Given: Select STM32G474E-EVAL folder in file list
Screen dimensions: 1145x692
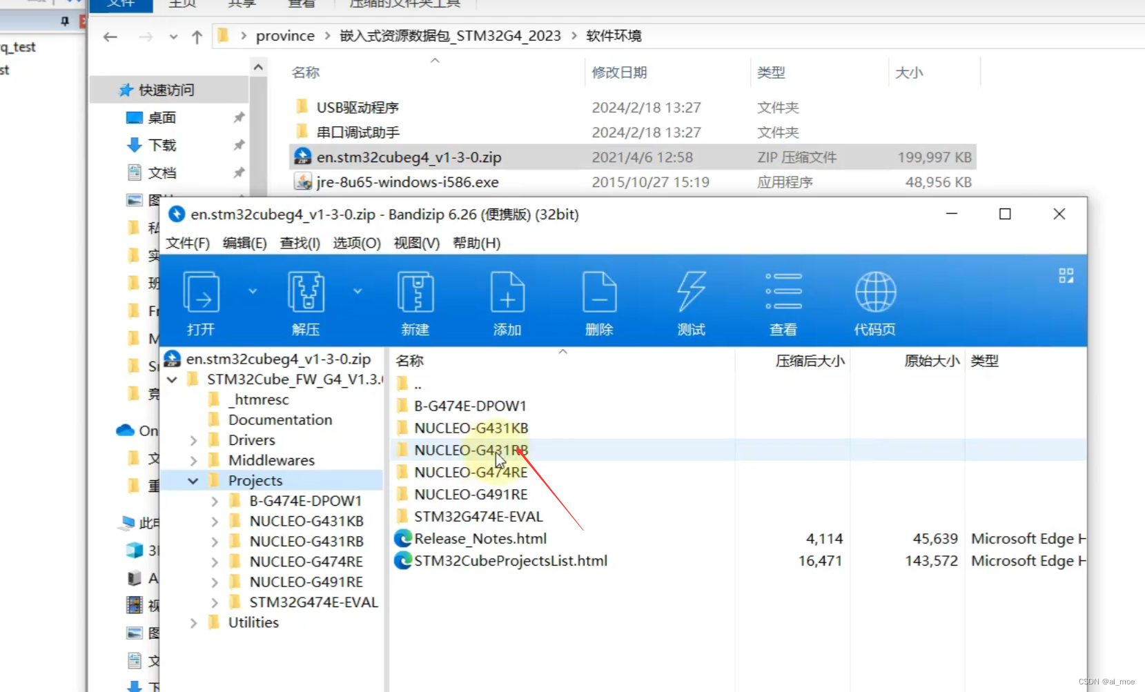Looking at the screenshot, I should pos(478,516).
